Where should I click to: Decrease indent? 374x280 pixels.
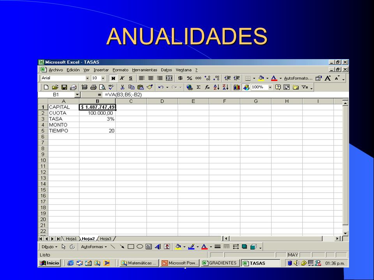pyautogui.click(x=228, y=78)
